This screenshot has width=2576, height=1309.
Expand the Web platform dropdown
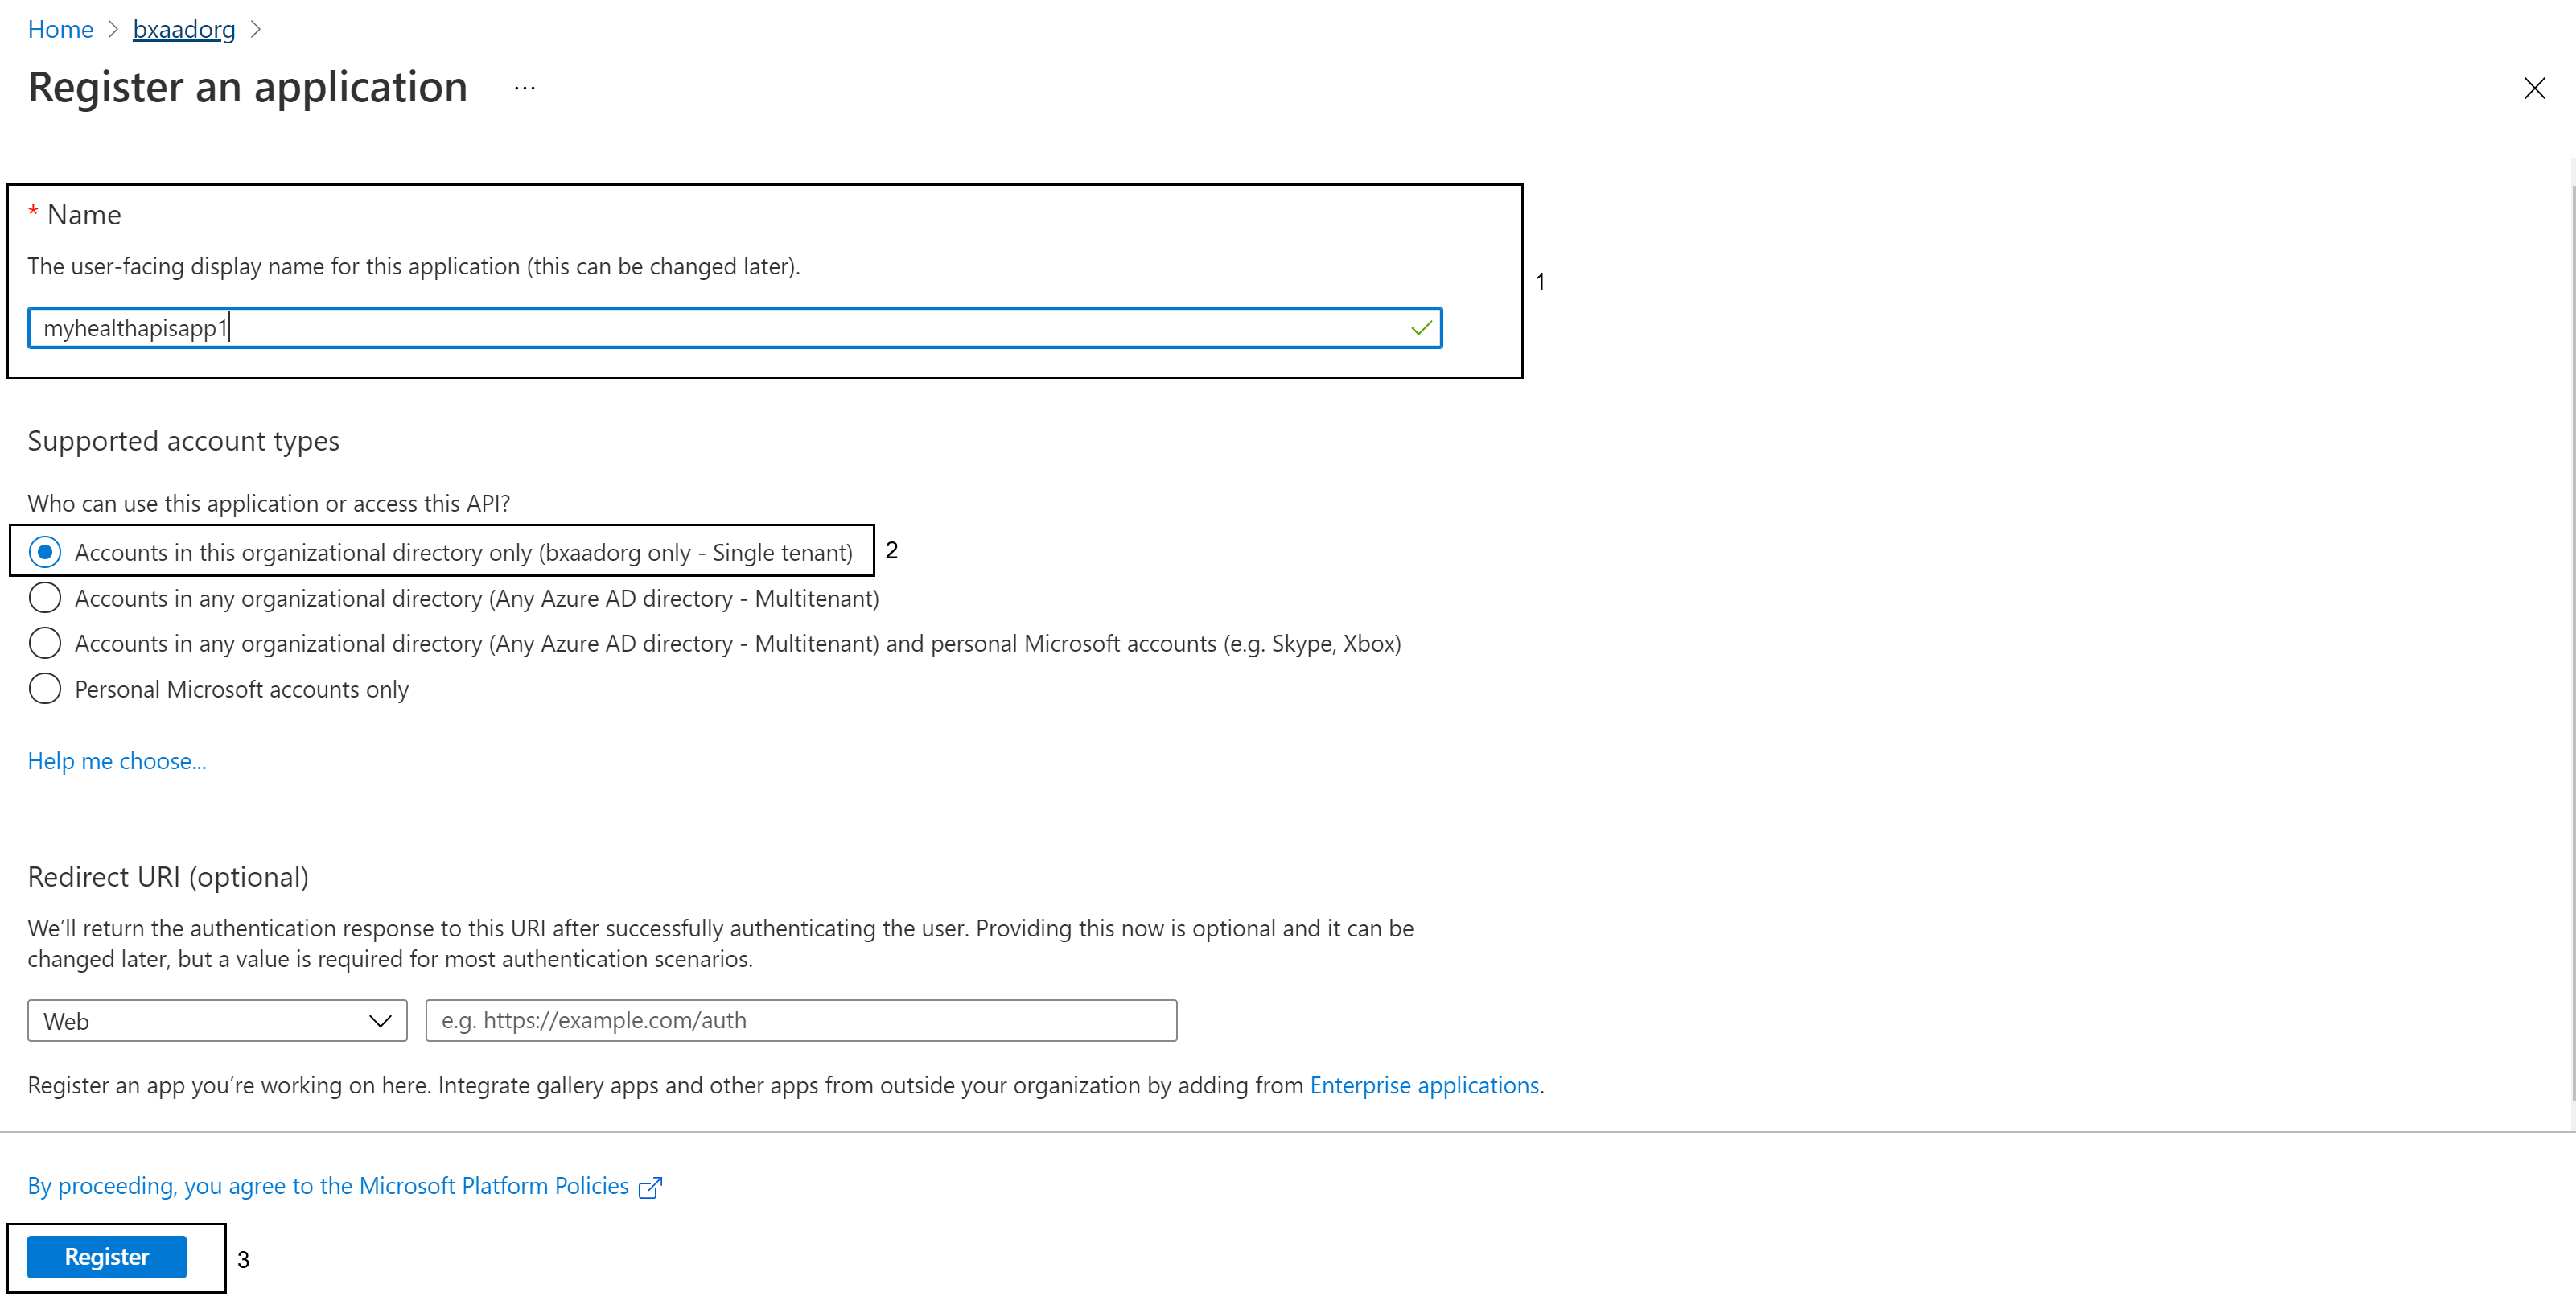click(x=217, y=1021)
